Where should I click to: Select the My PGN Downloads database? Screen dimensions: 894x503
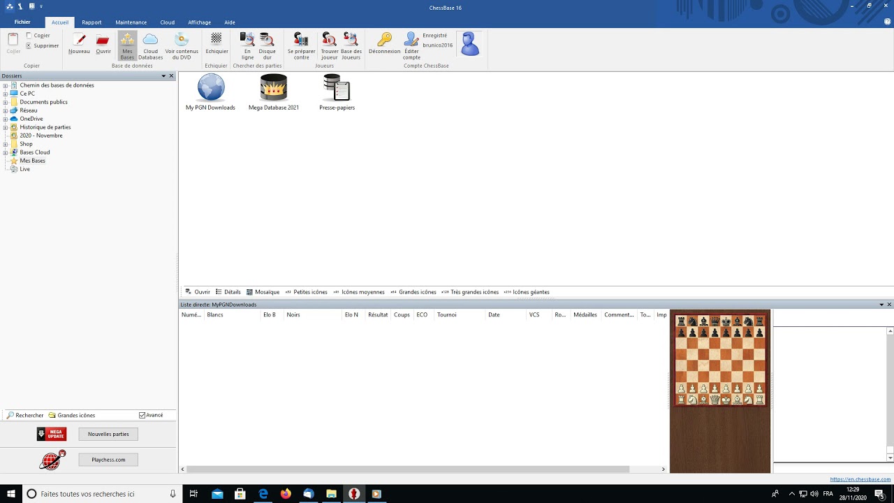[x=210, y=92]
